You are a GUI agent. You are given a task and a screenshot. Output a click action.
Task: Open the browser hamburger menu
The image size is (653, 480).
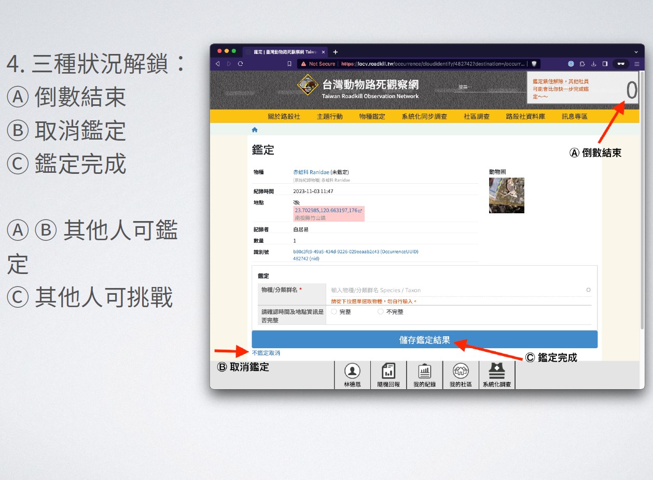point(637,64)
